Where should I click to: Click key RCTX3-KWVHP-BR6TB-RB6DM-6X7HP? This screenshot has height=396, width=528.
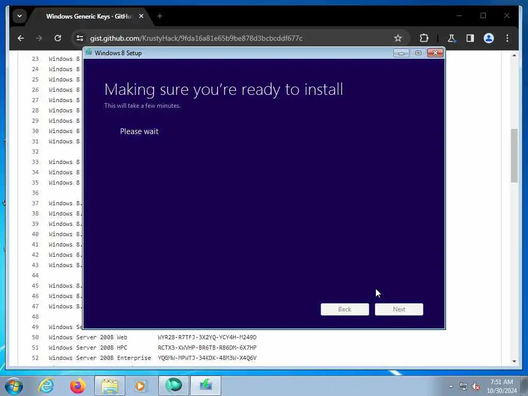point(207,348)
